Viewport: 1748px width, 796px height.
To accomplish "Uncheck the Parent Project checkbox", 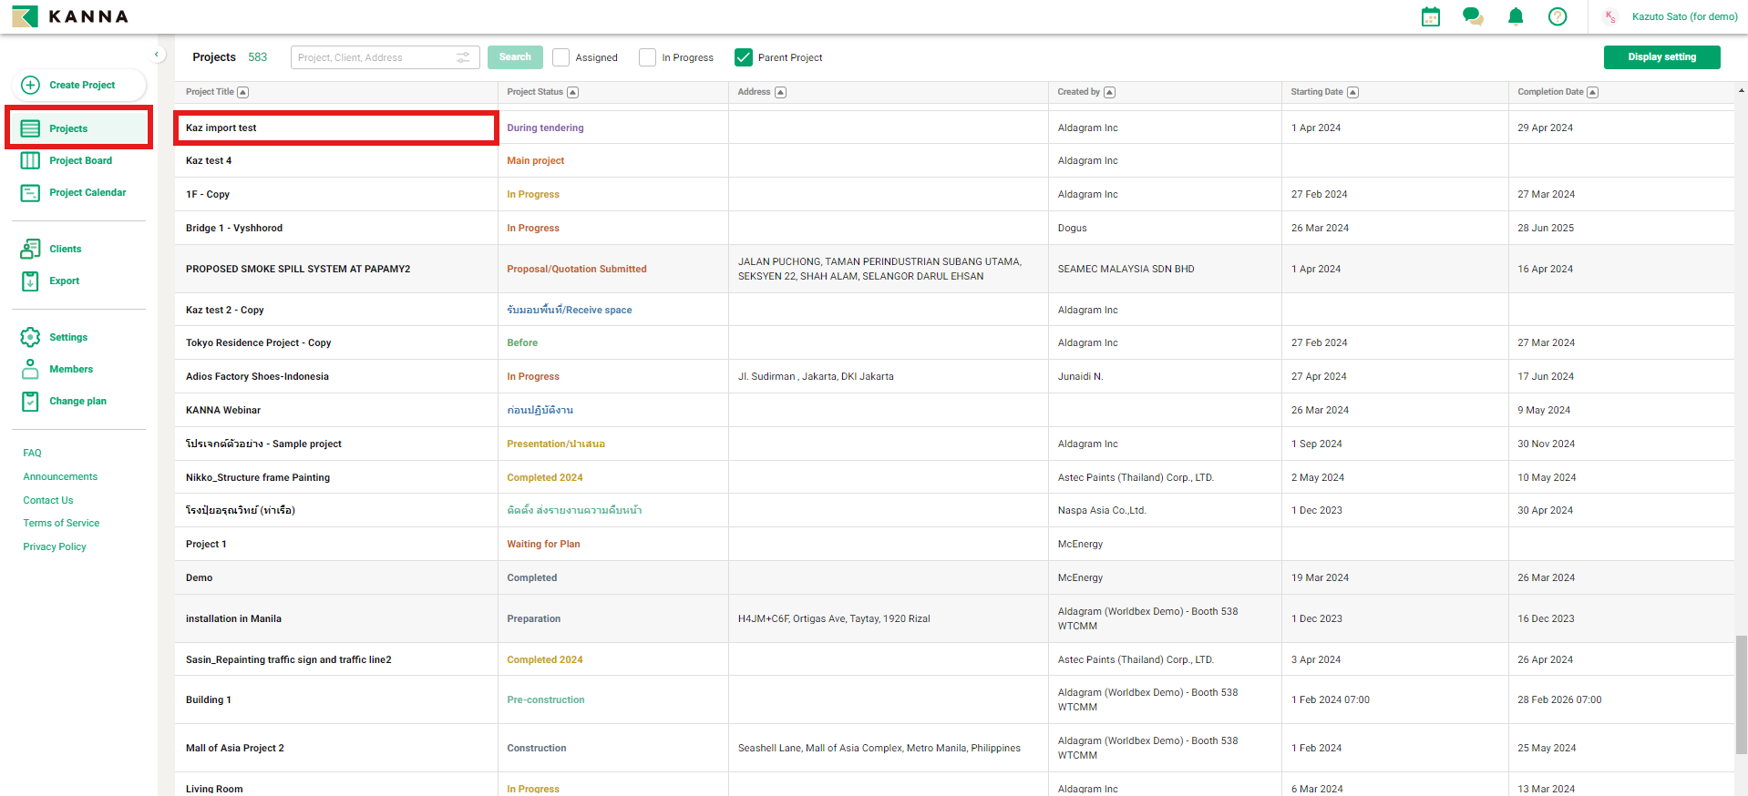I will [x=744, y=57].
